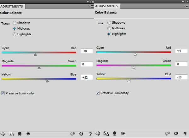
Task: Select Midtones tone in right panel
Action: pyautogui.click(x=109, y=28)
